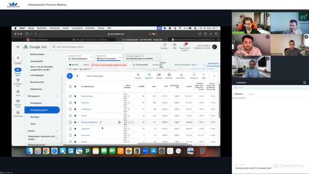Viewport: 309px width, 174px height.
Task: Open Trello from the Dock
Action: tap(71, 151)
